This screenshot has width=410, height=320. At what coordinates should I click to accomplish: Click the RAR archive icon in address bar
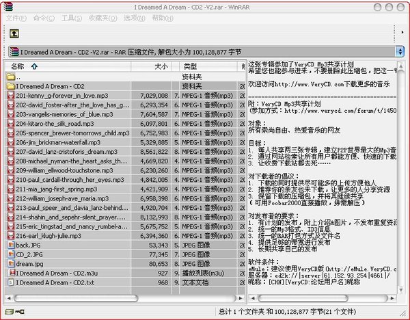14,52
